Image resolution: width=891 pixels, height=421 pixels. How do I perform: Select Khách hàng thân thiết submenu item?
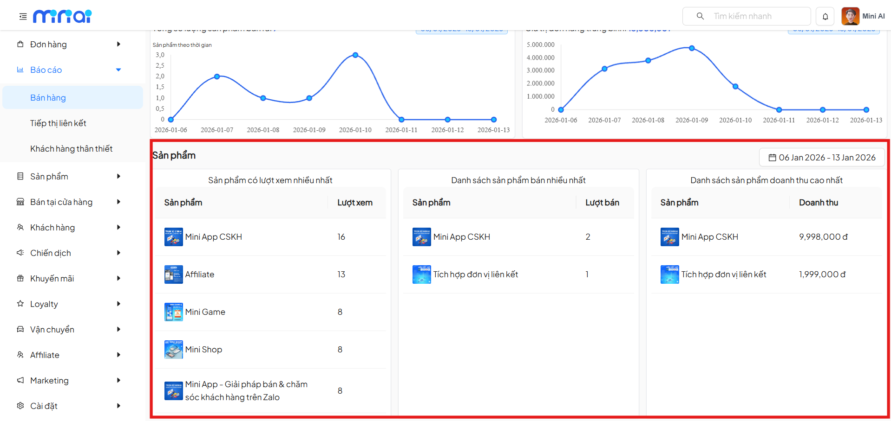71,149
